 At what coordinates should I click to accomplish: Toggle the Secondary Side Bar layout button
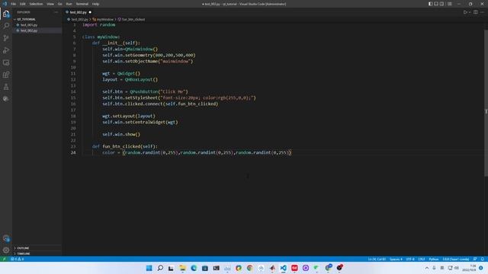point(441,4)
